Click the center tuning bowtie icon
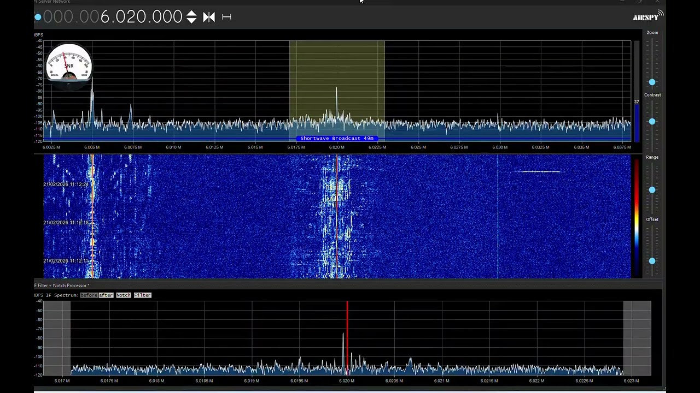 point(209,17)
